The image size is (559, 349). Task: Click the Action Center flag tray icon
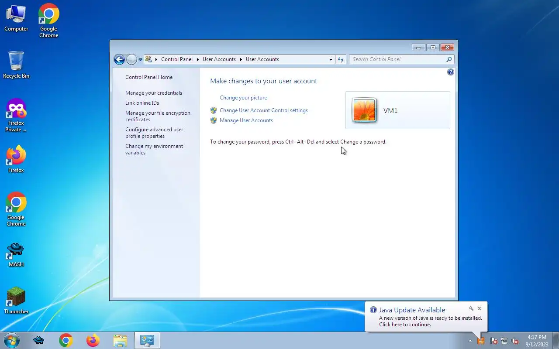[494, 341]
